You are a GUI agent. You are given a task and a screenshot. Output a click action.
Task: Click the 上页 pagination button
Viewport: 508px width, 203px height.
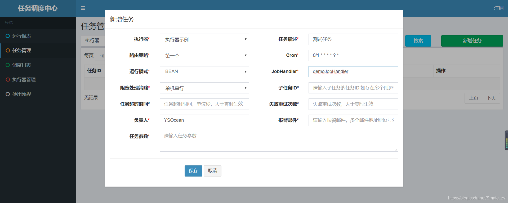[474, 98]
